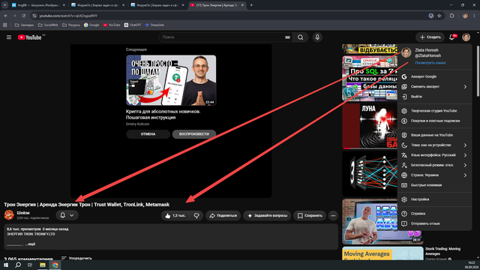Click the on-screen keyboard icon in search
The height and width of the screenshot is (270, 480).
point(287,37)
